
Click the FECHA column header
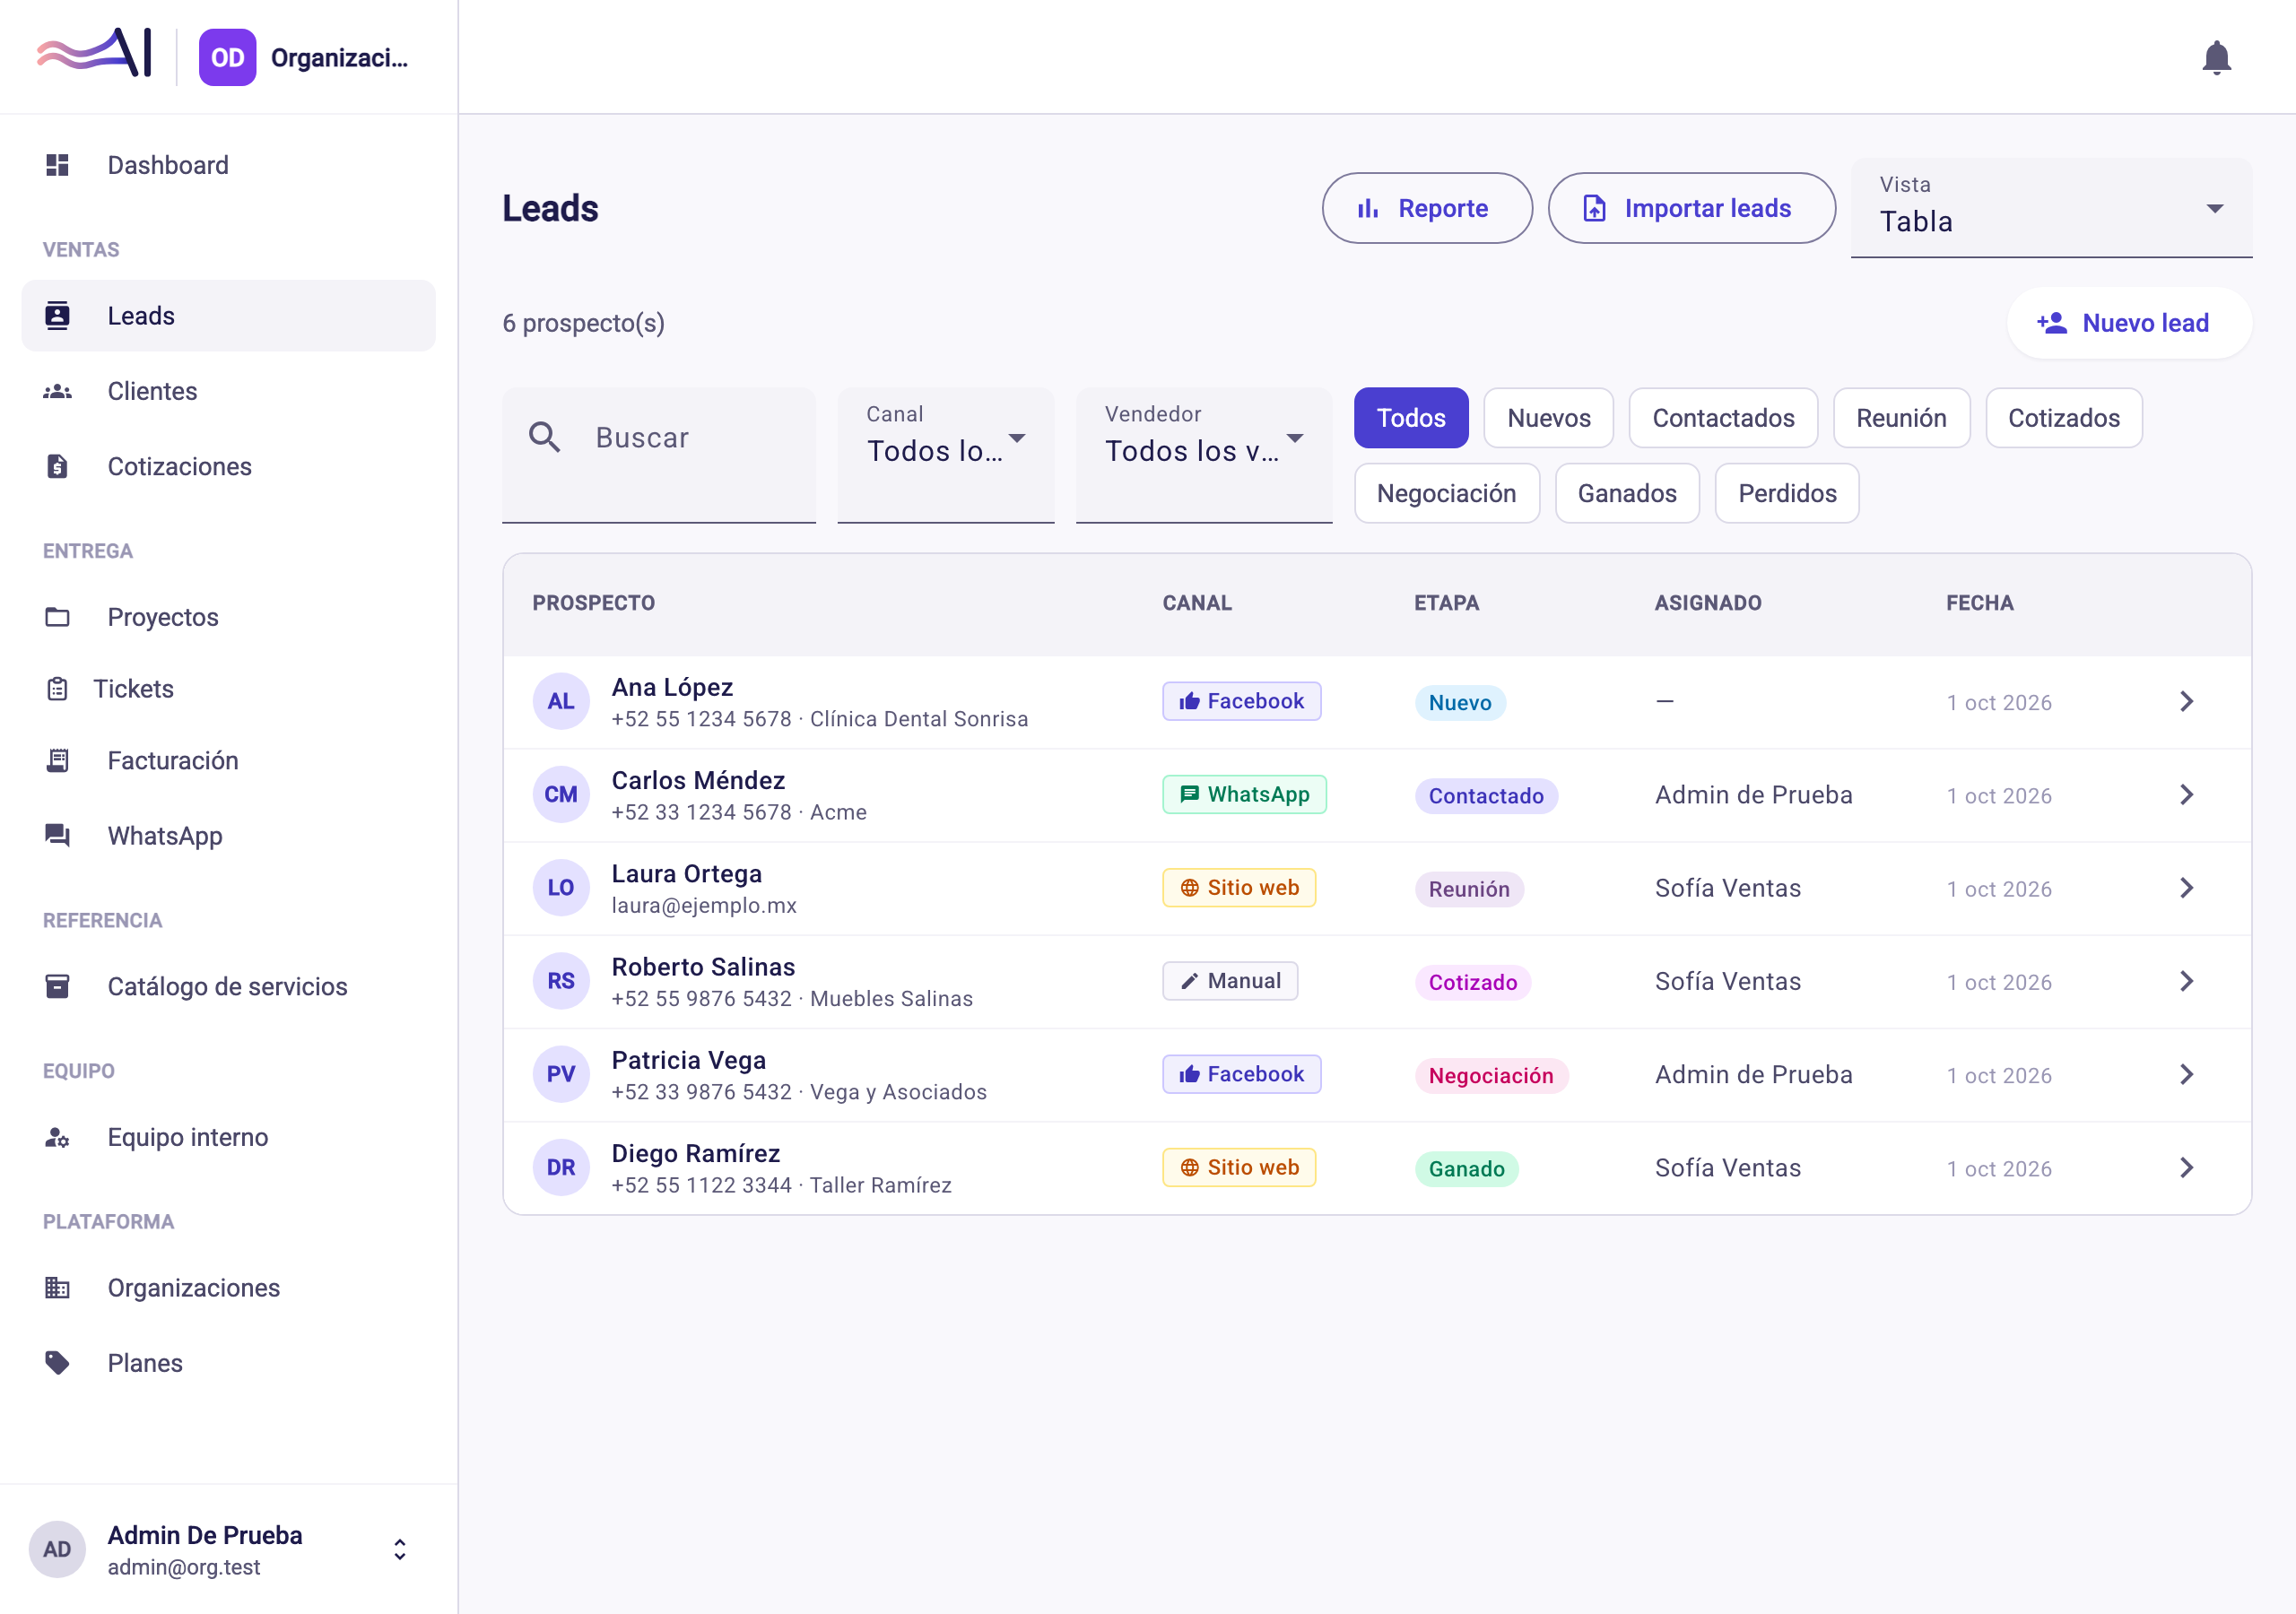(x=1979, y=603)
